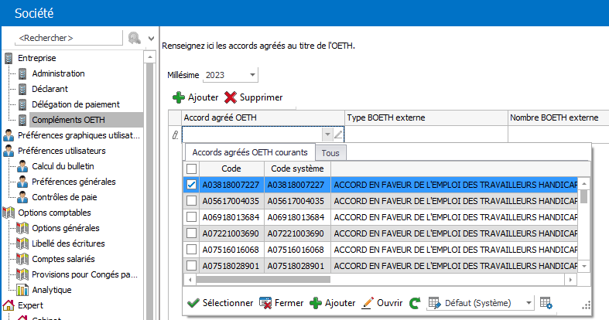This screenshot has width=609, height=320.
Task: Click the Supprimer button label
Action: [x=261, y=97]
